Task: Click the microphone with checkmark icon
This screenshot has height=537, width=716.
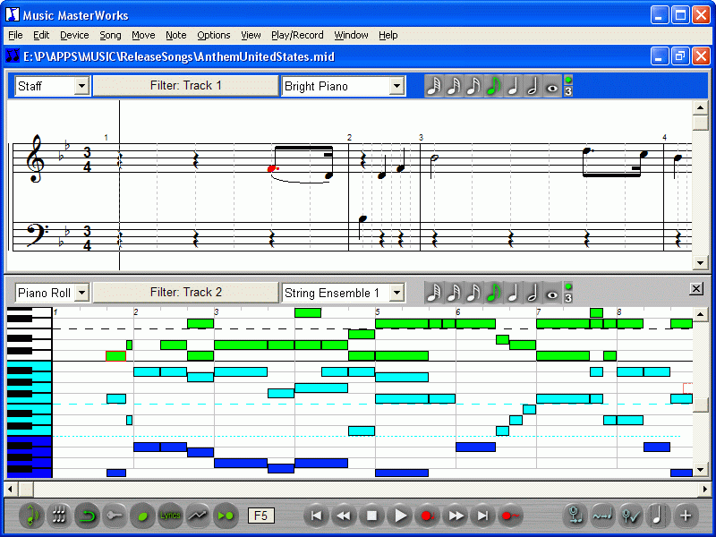Action: [631, 516]
